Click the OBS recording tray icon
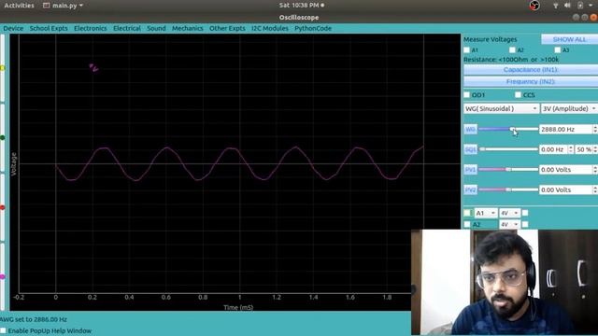 coord(534,6)
